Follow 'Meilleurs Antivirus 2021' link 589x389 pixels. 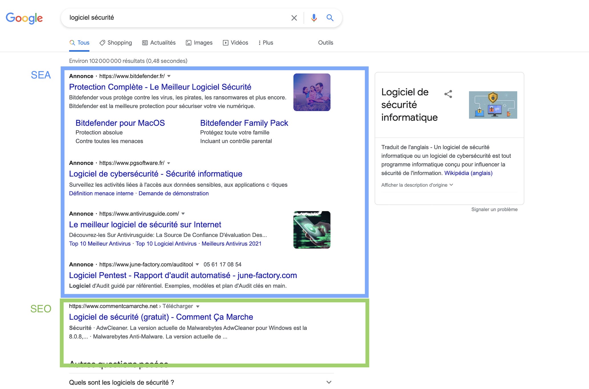(231, 244)
